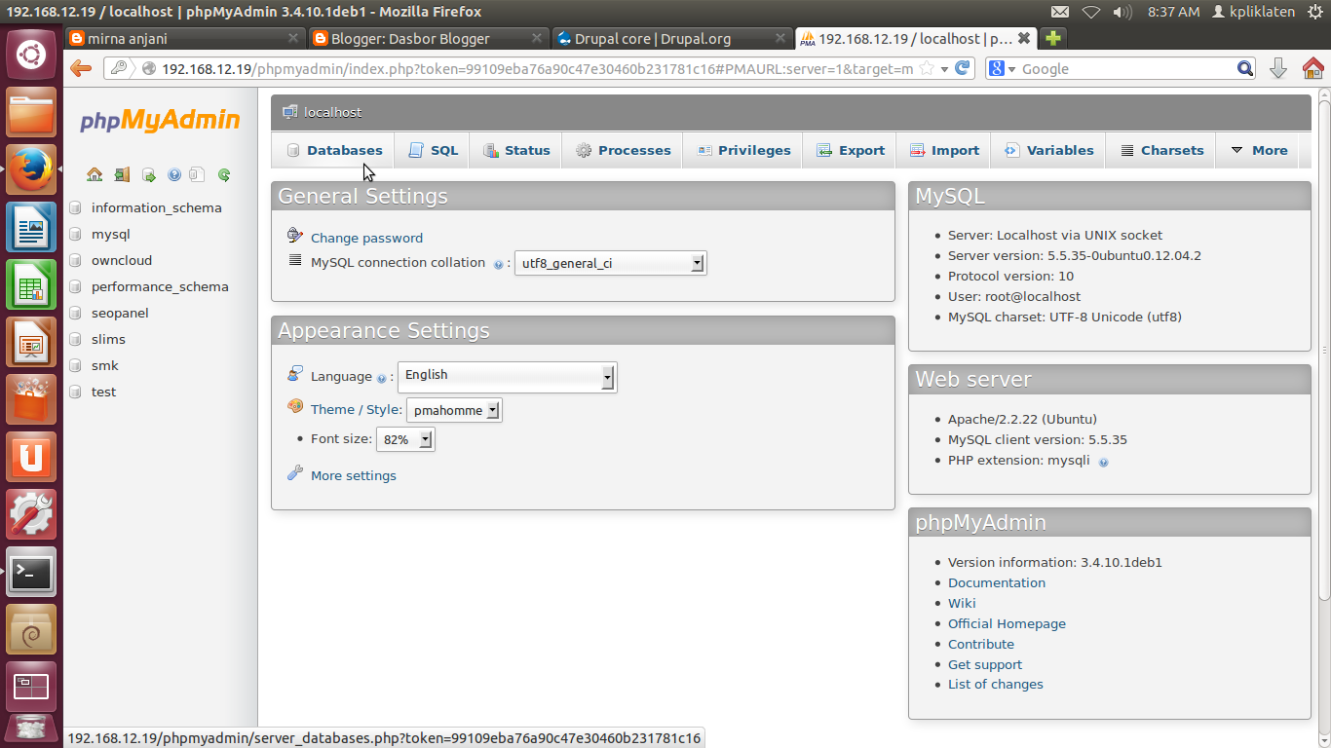
Task: Open the List of changes link
Action: tap(995, 684)
